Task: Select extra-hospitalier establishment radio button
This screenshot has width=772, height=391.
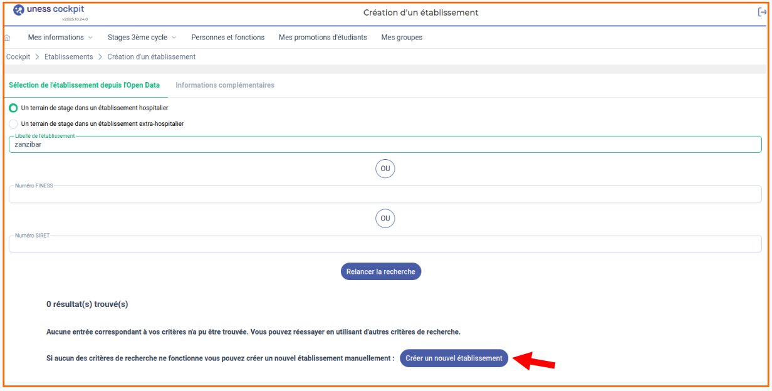Action: click(13, 124)
